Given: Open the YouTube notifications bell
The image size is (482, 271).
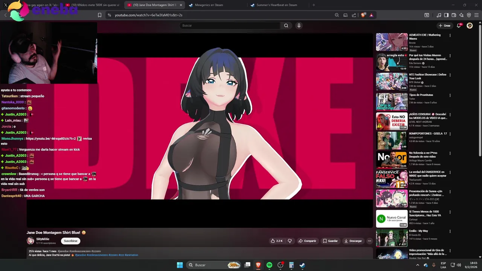Looking at the screenshot, I should coord(459,26).
